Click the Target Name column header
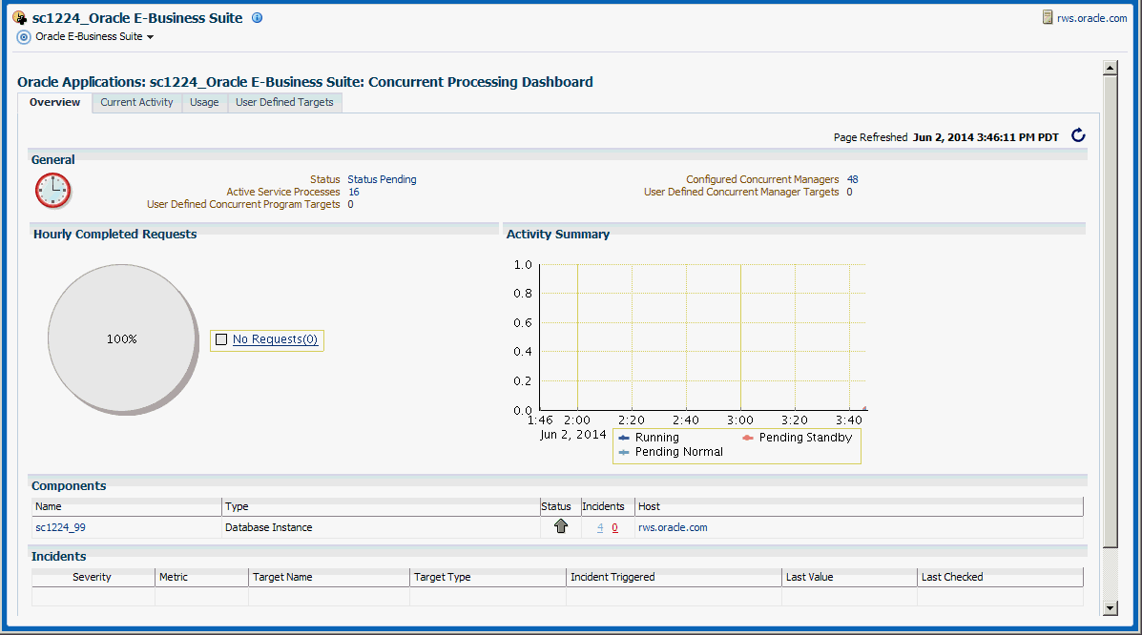This screenshot has height=635, width=1142. [329, 577]
